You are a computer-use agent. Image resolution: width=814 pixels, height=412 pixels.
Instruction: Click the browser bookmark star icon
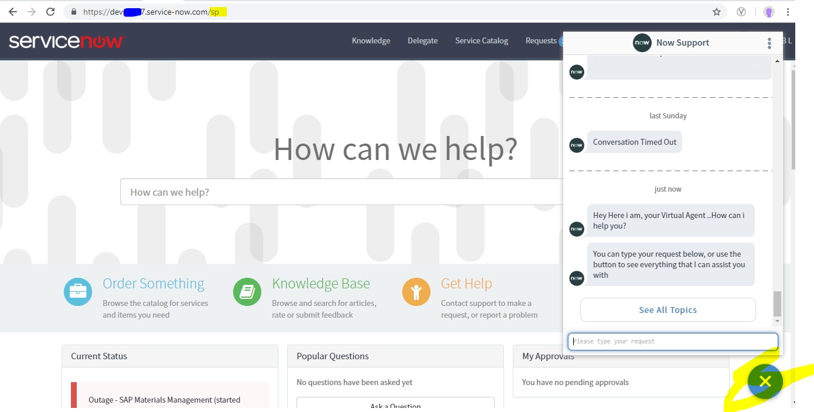click(717, 11)
